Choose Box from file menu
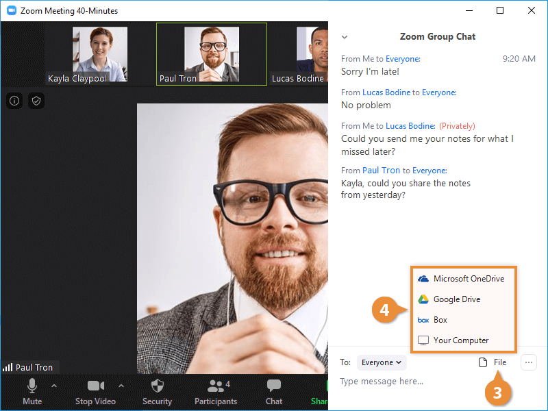Image resolution: width=548 pixels, height=411 pixels. [464, 320]
